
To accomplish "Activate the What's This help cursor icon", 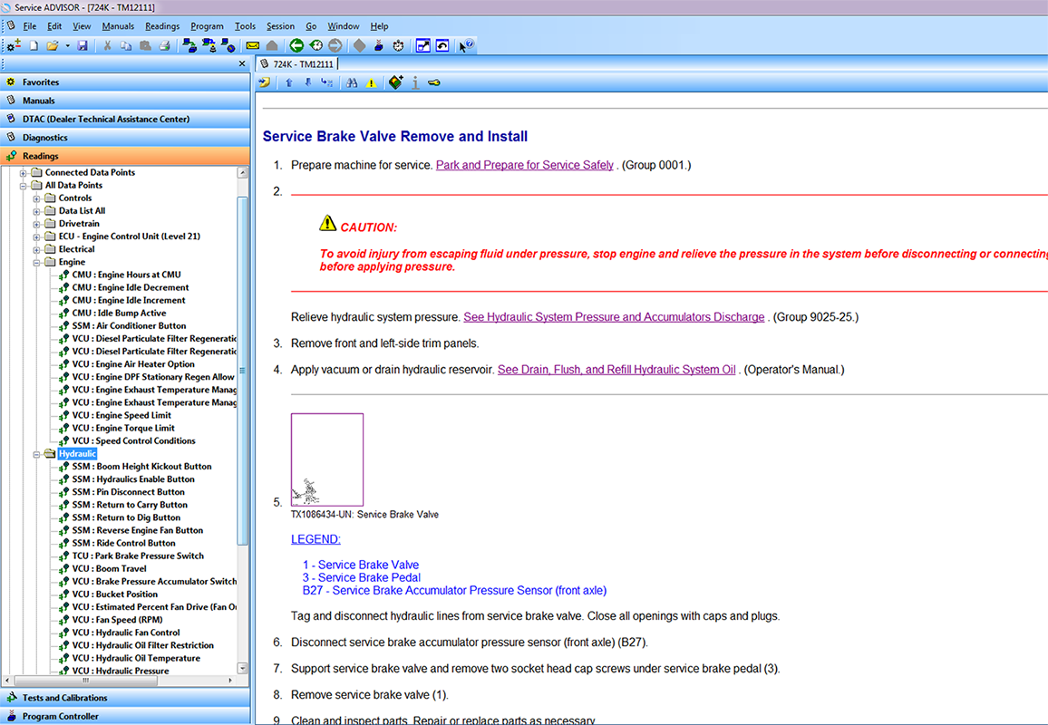I will coord(467,45).
